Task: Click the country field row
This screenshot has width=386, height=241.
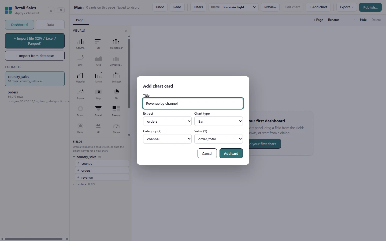Action: click(x=102, y=164)
